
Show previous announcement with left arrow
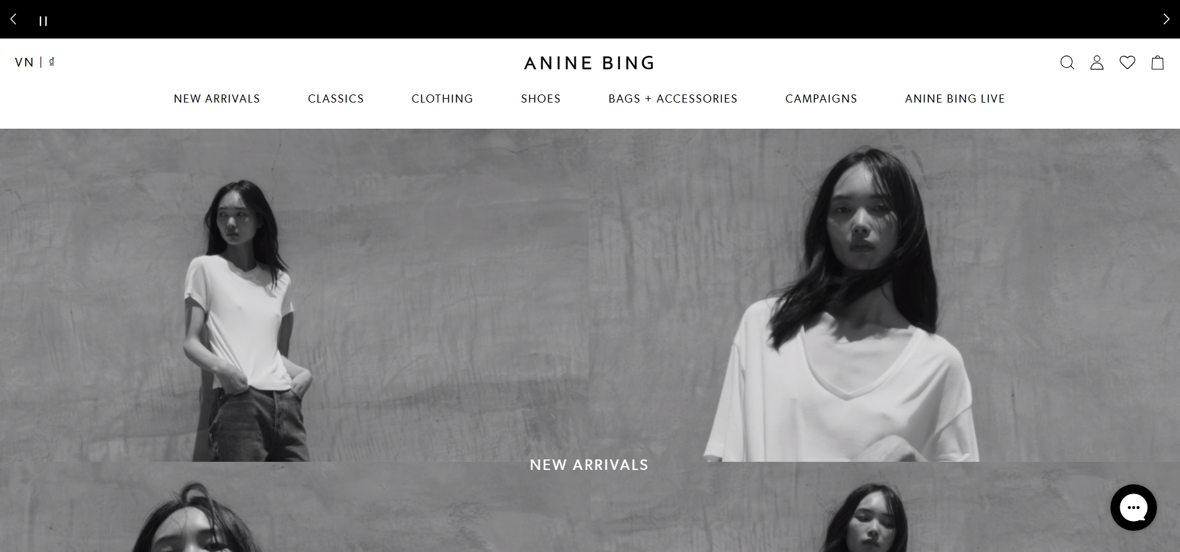pyautogui.click(x=13, y=19)
